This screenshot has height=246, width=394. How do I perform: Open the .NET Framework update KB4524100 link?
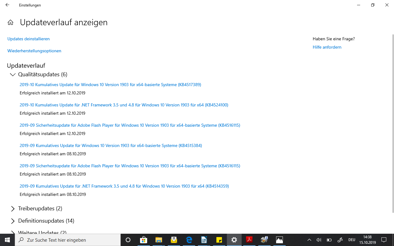coord(124,105)
